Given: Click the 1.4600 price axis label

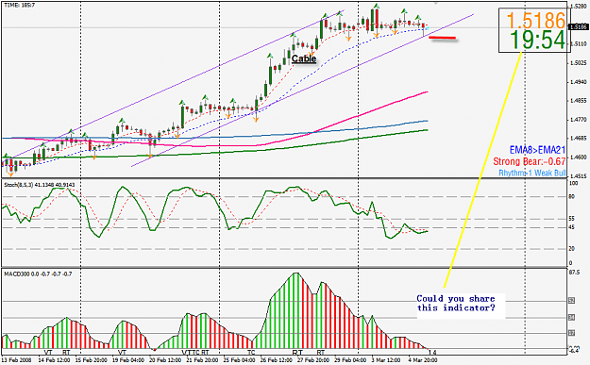Looking at the screenshot, I should pos(579,158).
